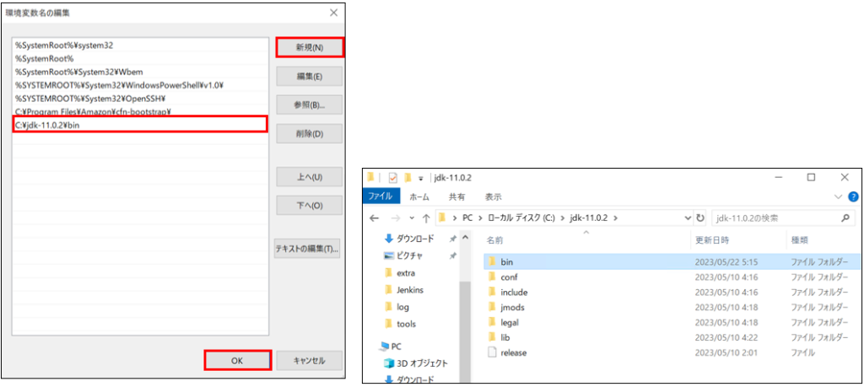Open the bin folder icon
Screen dimensions: 864x387
[493, 261]
